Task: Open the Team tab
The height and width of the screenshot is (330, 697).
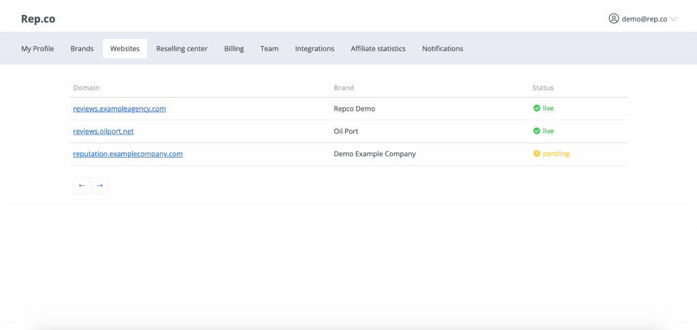Action: coord(269,49)
